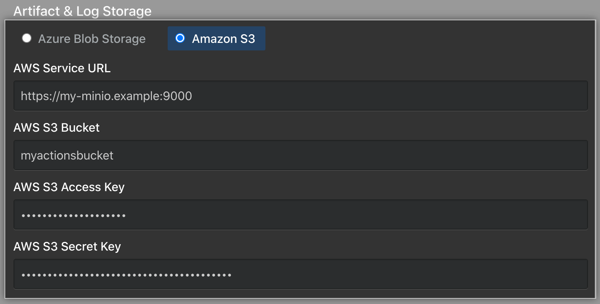
Task: Click the masked access key dots
Action: (x=73, y=214)
